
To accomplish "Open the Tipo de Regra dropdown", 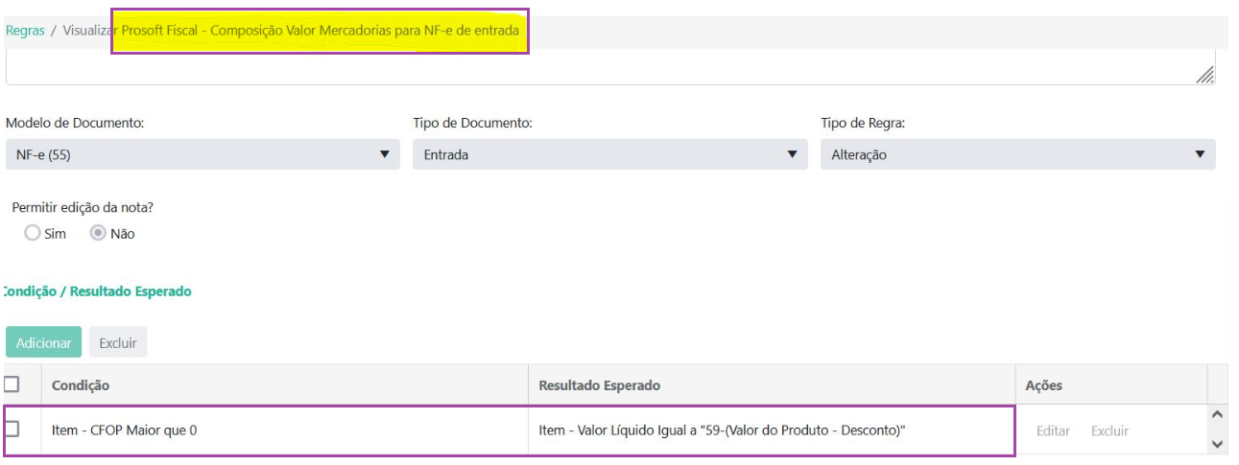I will click(x=1017, y=154).
